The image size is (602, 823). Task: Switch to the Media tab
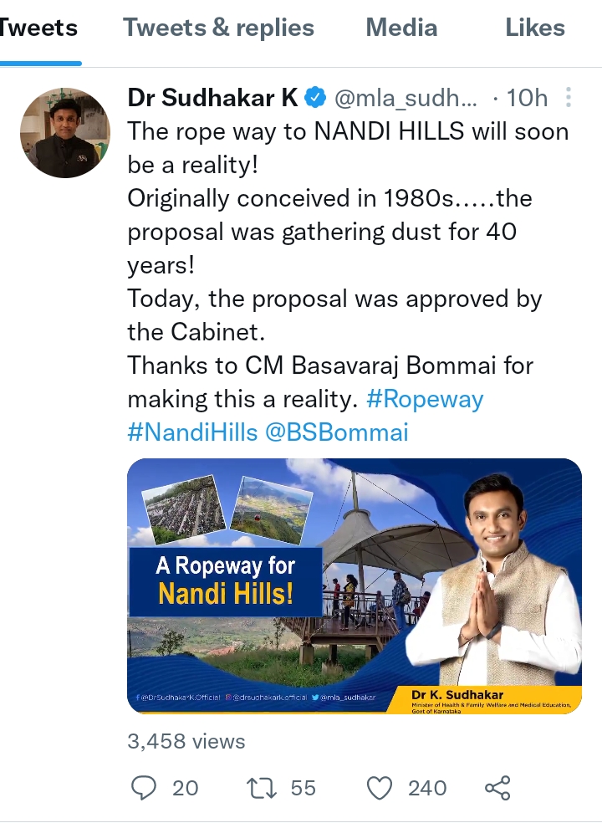401,28
